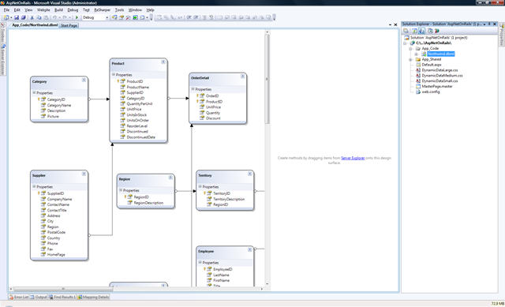Collapse the Product entity box
Screen dimensions: 505x307
[163, 62]
